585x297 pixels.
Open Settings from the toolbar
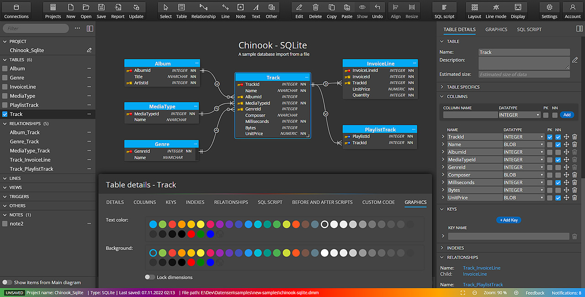[549, 11]
